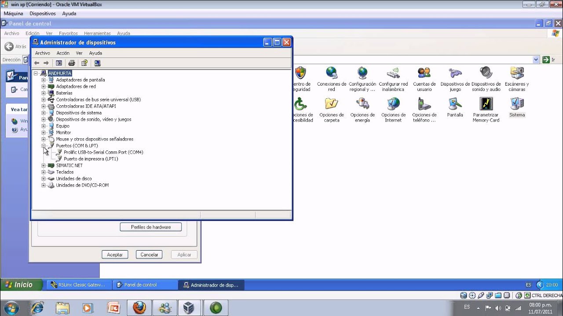Screen dimensions: 563x316
Task: Click Firefox icon in host taskbar
Action: click(x=139, y=308)
